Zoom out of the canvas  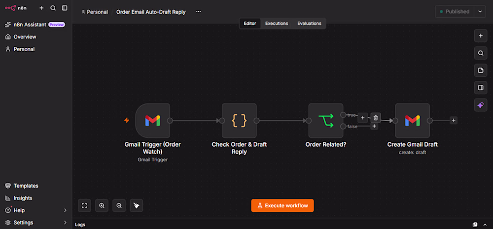[119, 206]
